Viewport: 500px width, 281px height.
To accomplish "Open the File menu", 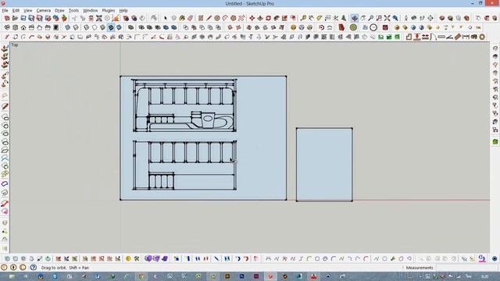I will (x=5, y=10).
